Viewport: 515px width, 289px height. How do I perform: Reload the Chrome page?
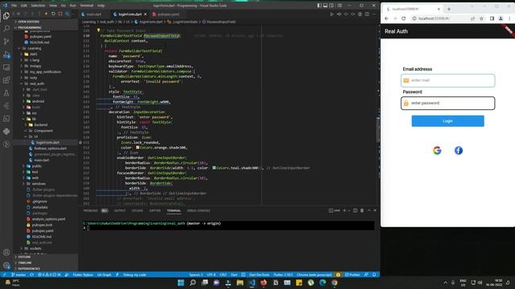(x=404, y=18)
